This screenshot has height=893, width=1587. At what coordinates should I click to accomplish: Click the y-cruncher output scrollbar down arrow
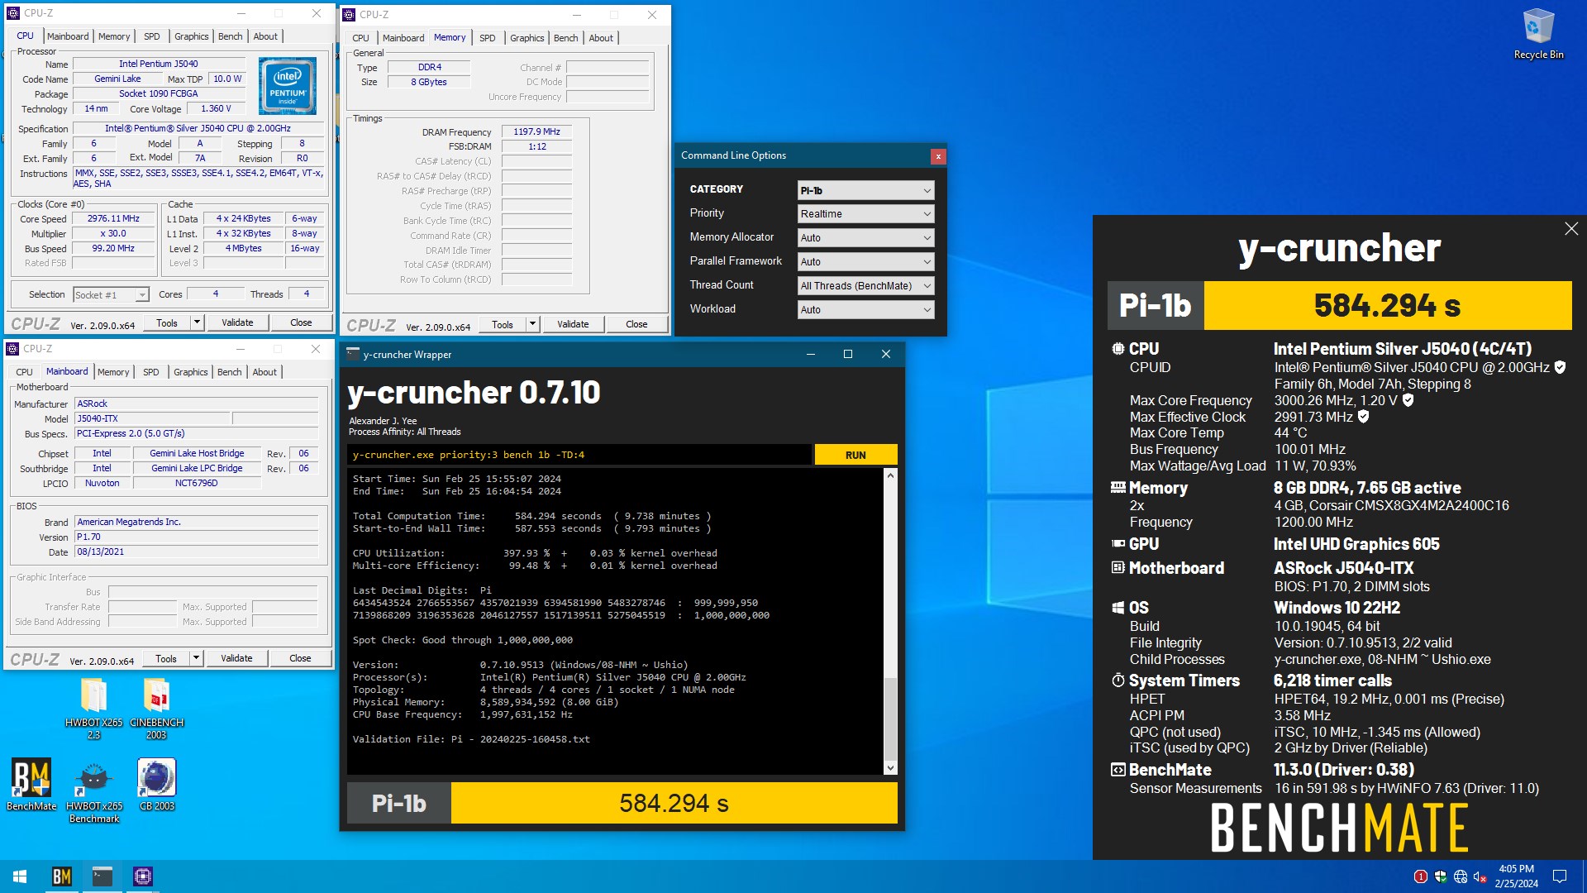(890, 767)
